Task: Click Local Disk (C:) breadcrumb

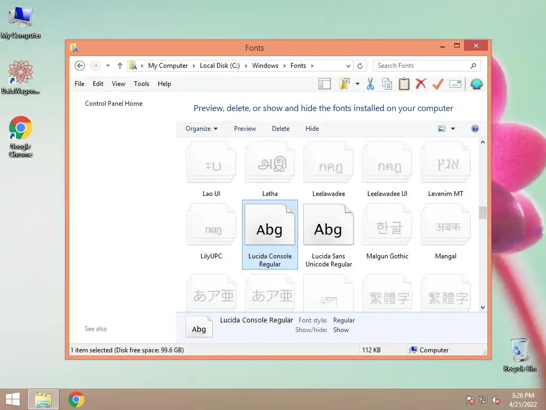Action: pyautogui.click(x=220, y=66)
